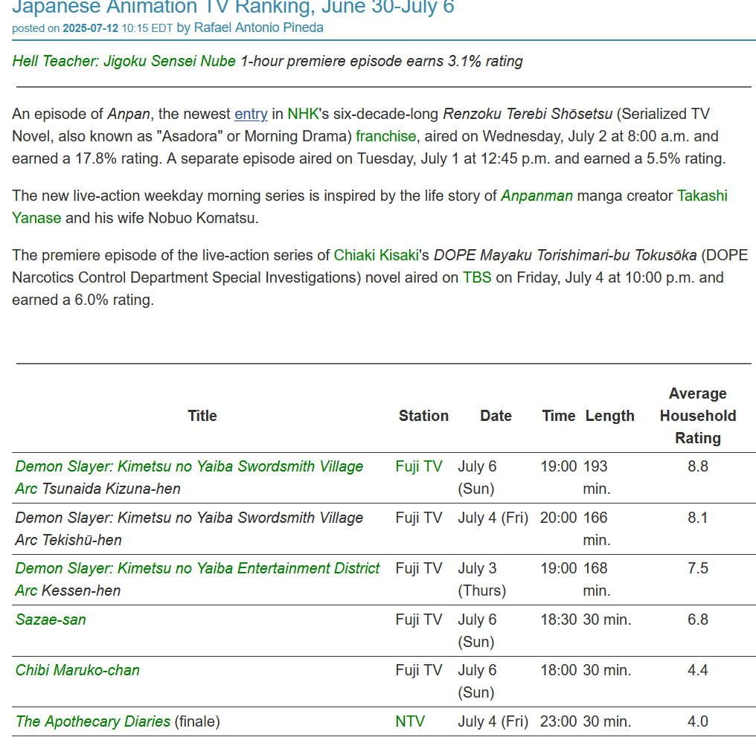Open the Takashi Yanase creator link

click(x=702, y=196)
